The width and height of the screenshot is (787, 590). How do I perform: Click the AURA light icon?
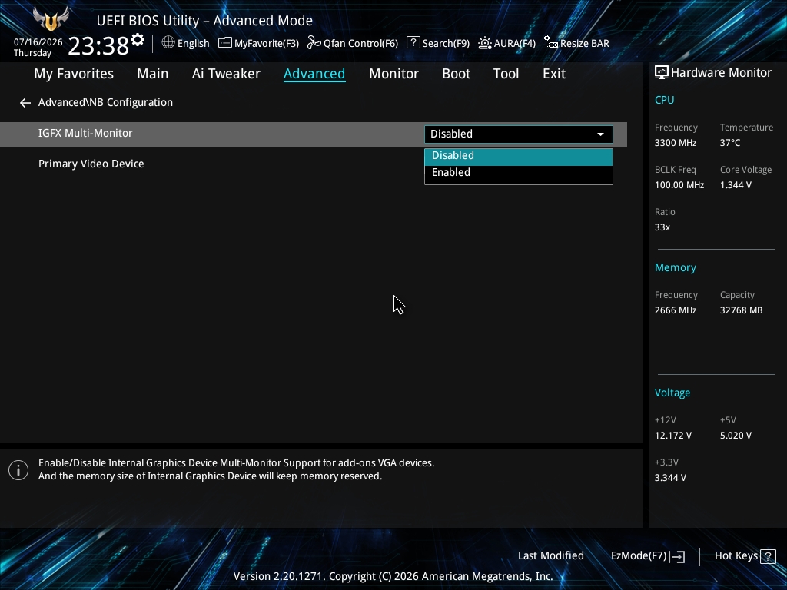coord(485,43)
